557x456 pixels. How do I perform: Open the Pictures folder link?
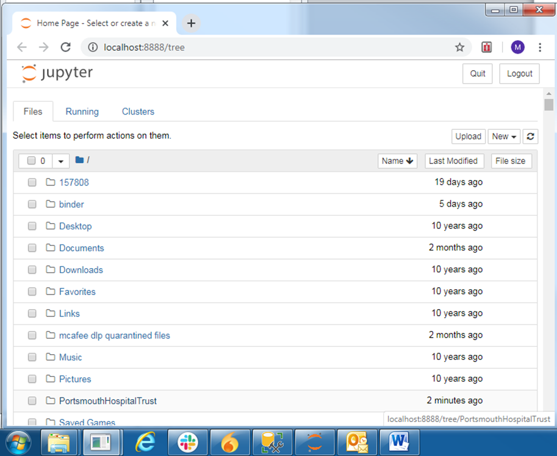[75, 379]
